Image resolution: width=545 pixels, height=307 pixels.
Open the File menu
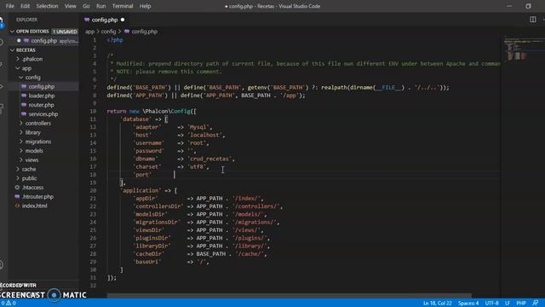(10, 6)
